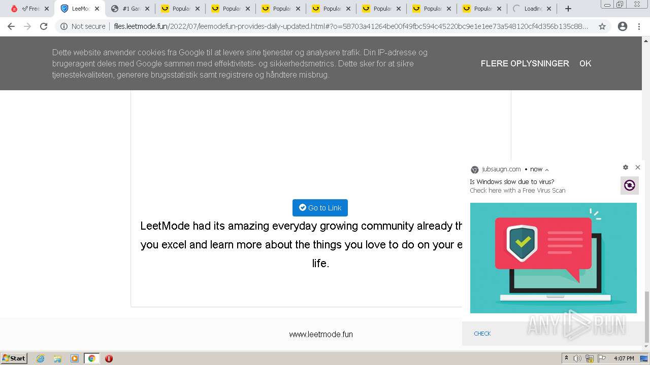Viewport: 650px width, 365px height.
Task: Open a new tab with the plus button
Action: click(x=568, y=9)
